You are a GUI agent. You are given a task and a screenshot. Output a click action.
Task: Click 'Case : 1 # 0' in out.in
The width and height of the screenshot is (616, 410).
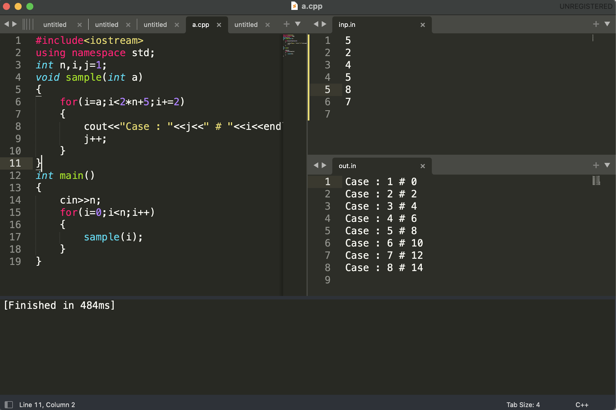pos(381,182)
